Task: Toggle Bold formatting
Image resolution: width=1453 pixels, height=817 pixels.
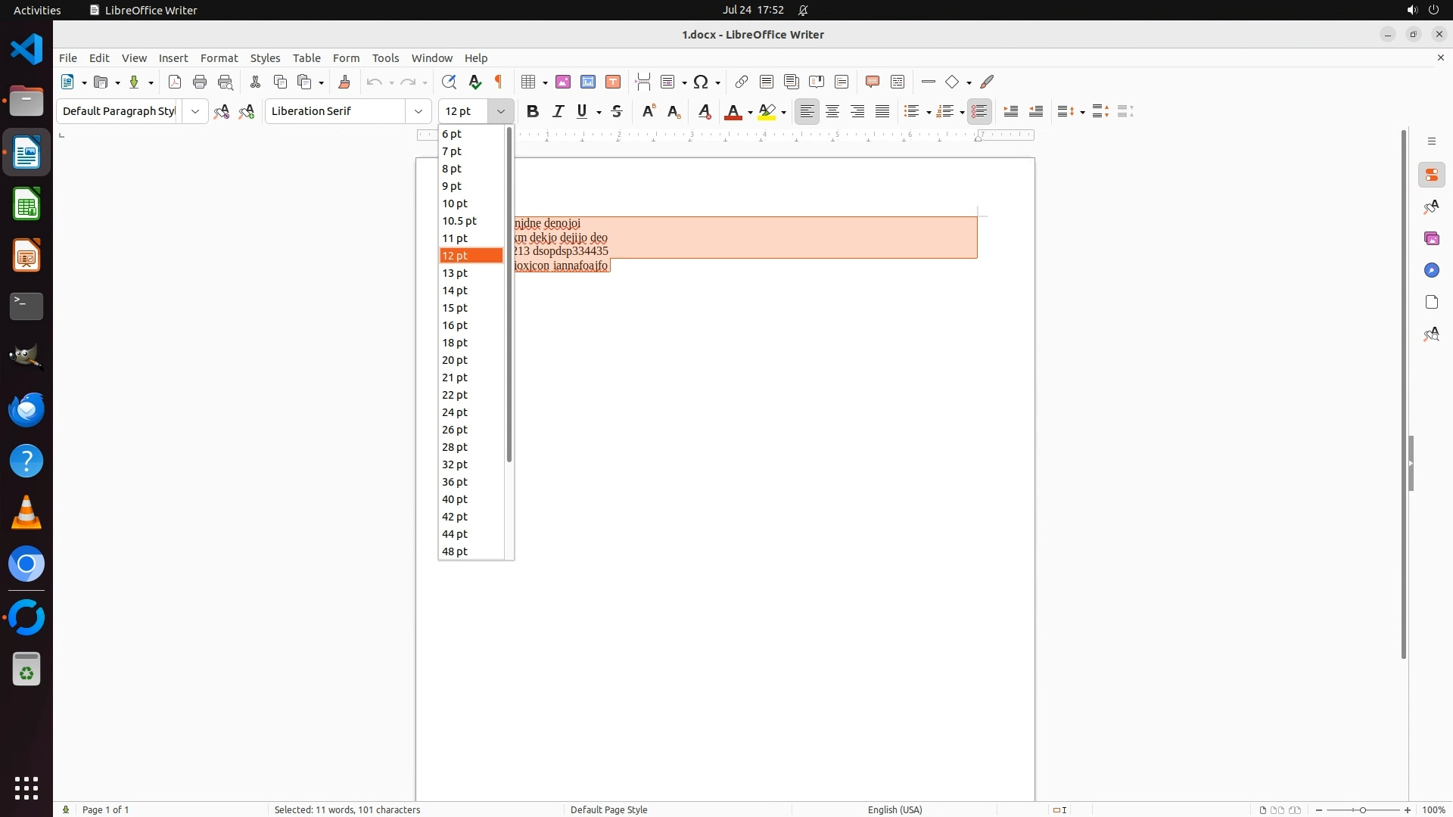Action: click(x=533, y=111)
